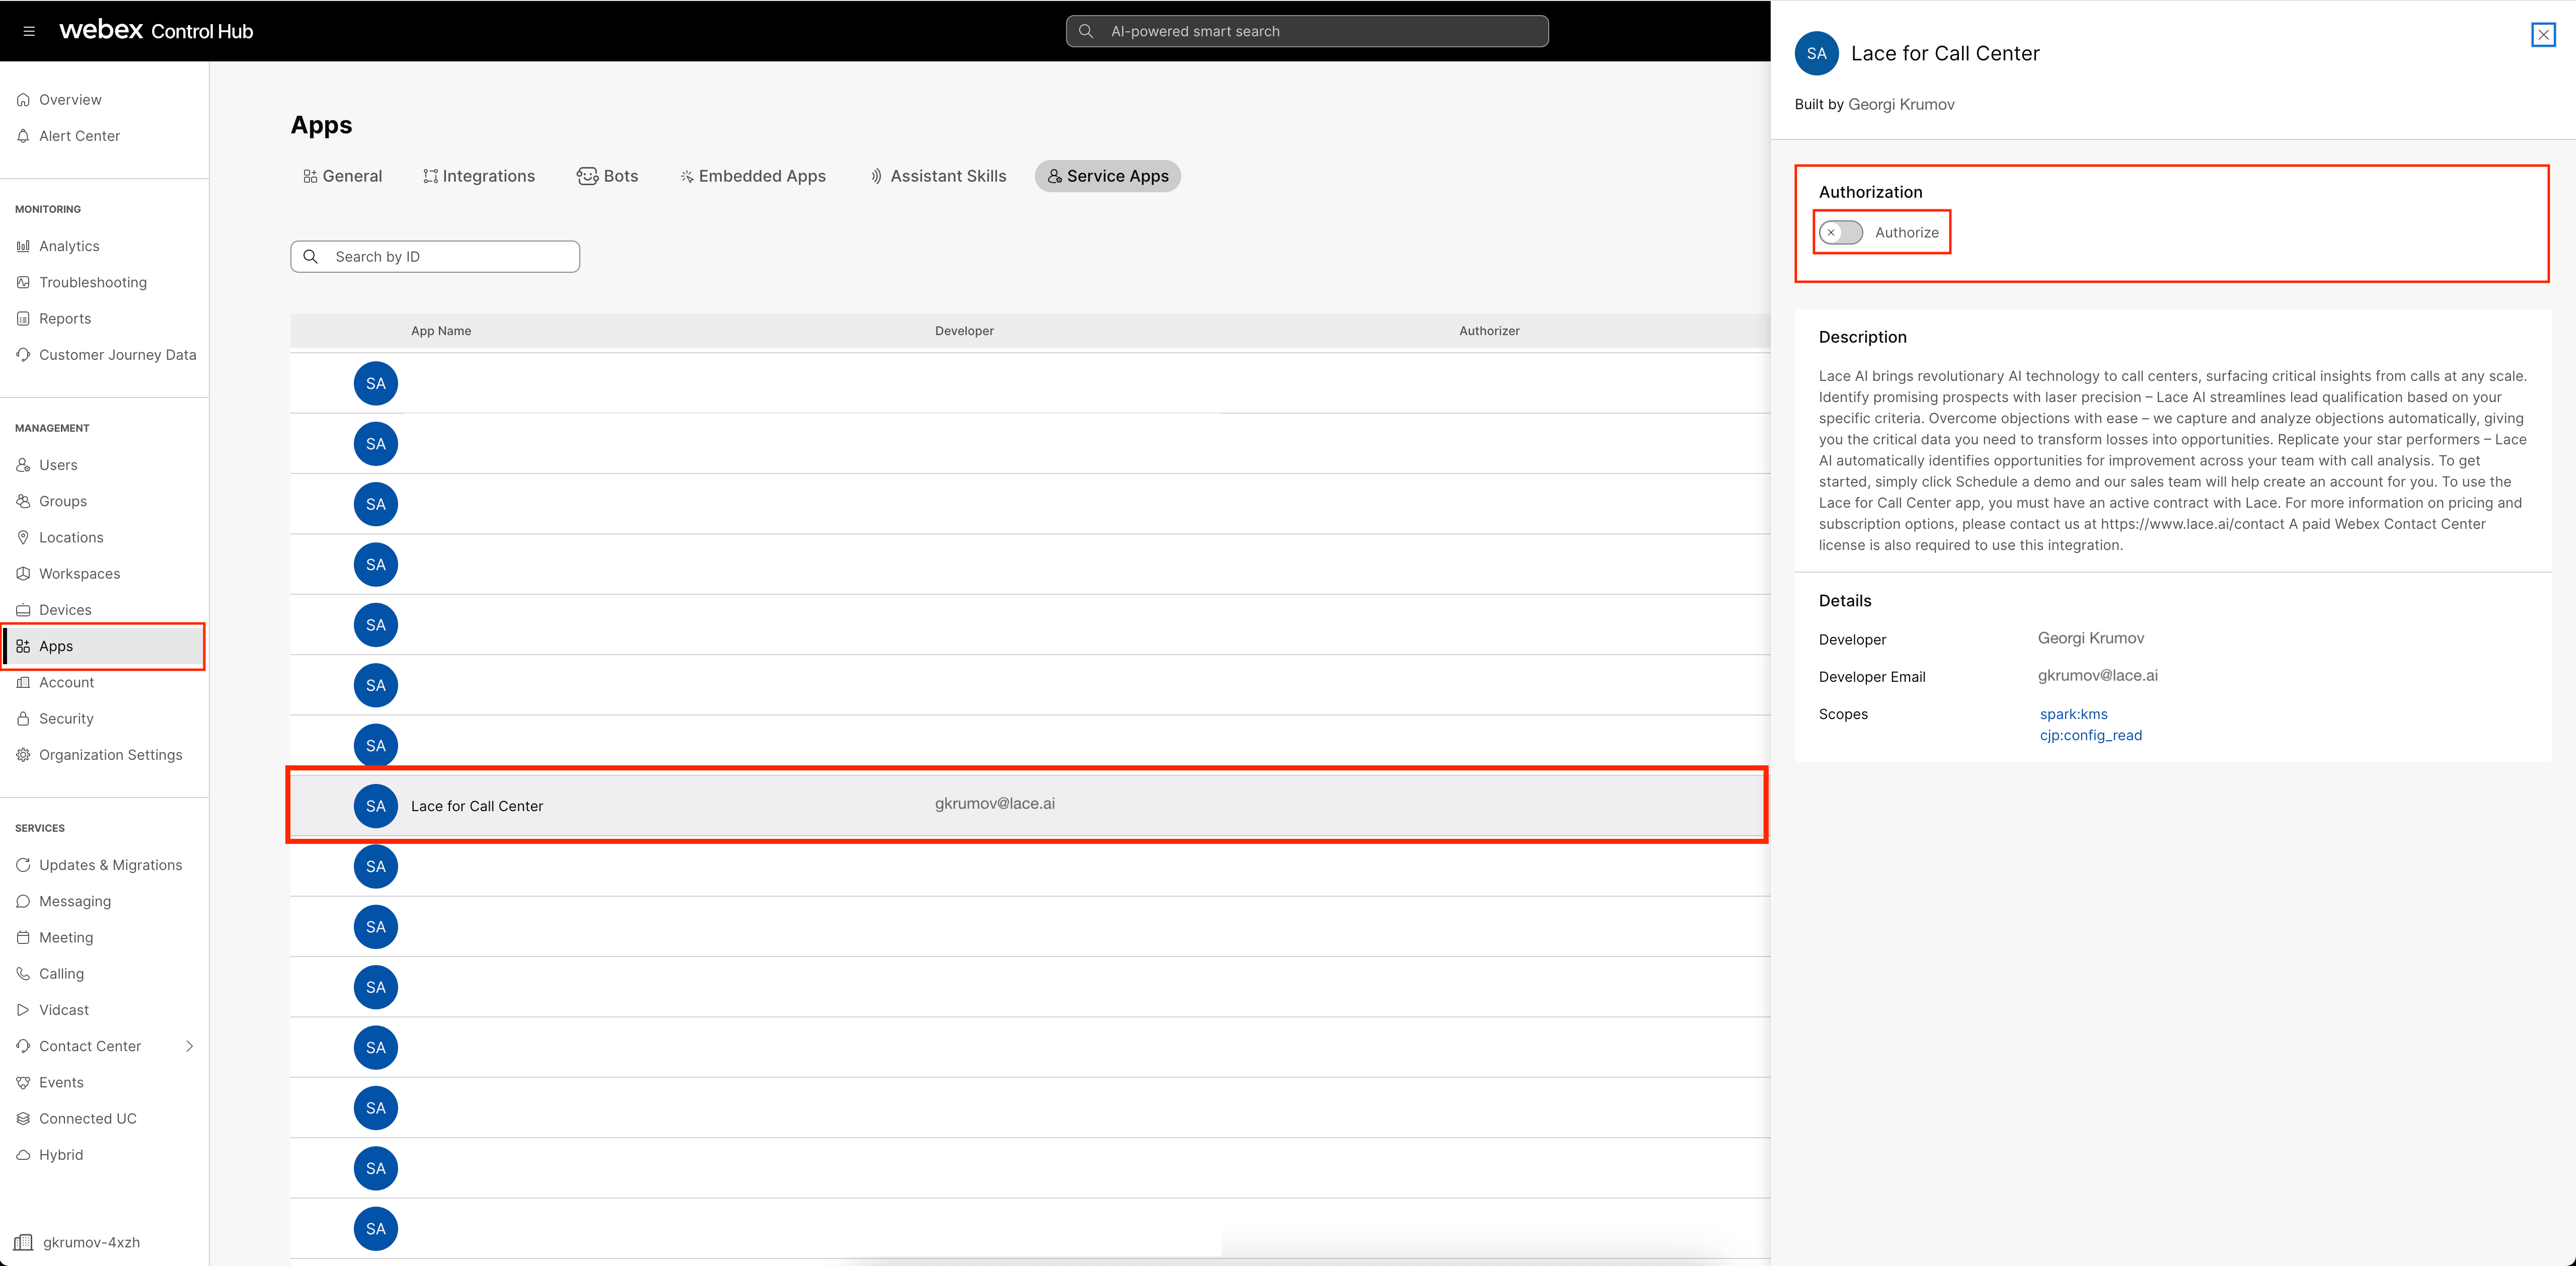Close the Lace for Call Center panel

pyautogui.click(x=2543, y=35)
